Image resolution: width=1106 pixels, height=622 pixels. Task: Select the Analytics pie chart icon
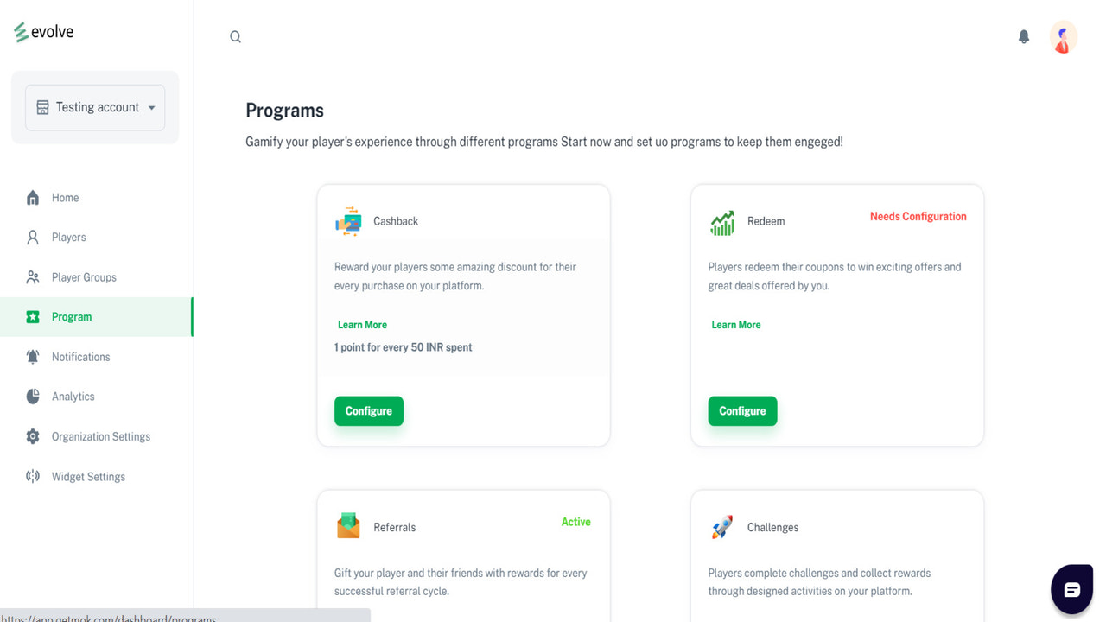[32, 396]
